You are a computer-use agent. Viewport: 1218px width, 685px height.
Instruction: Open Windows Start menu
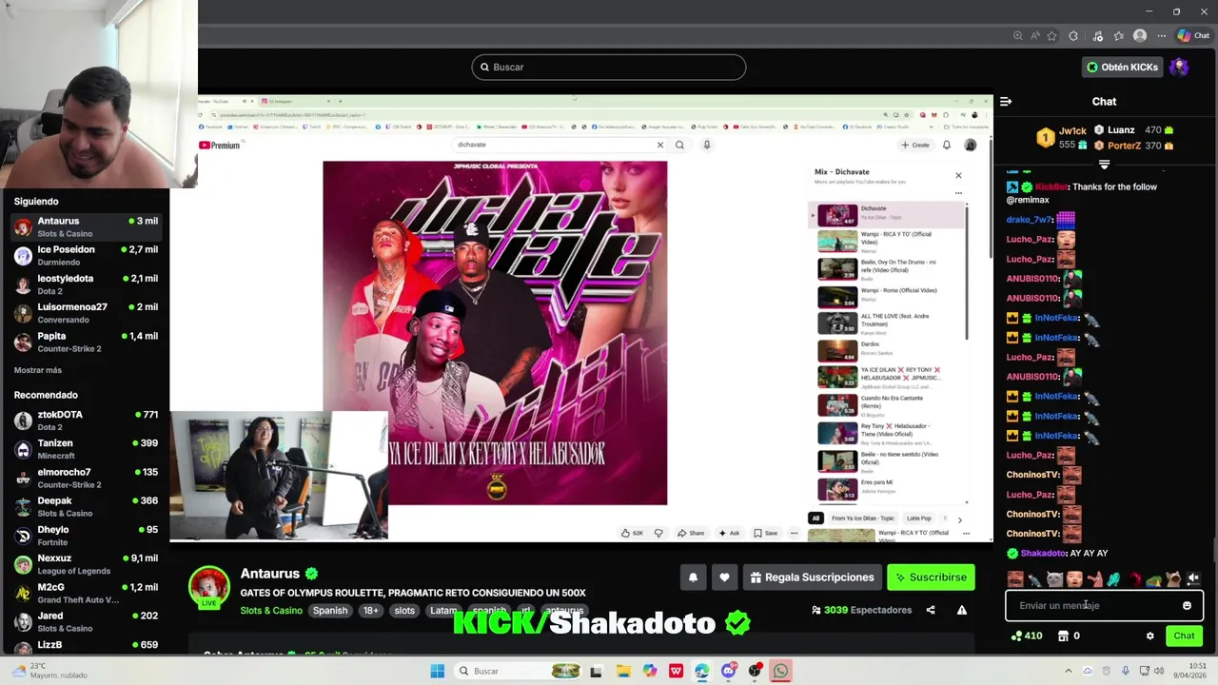pos(437,671)
